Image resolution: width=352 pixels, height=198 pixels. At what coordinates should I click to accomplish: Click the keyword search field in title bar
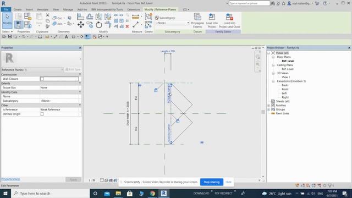pyautogui.click(x=249, y=3)
